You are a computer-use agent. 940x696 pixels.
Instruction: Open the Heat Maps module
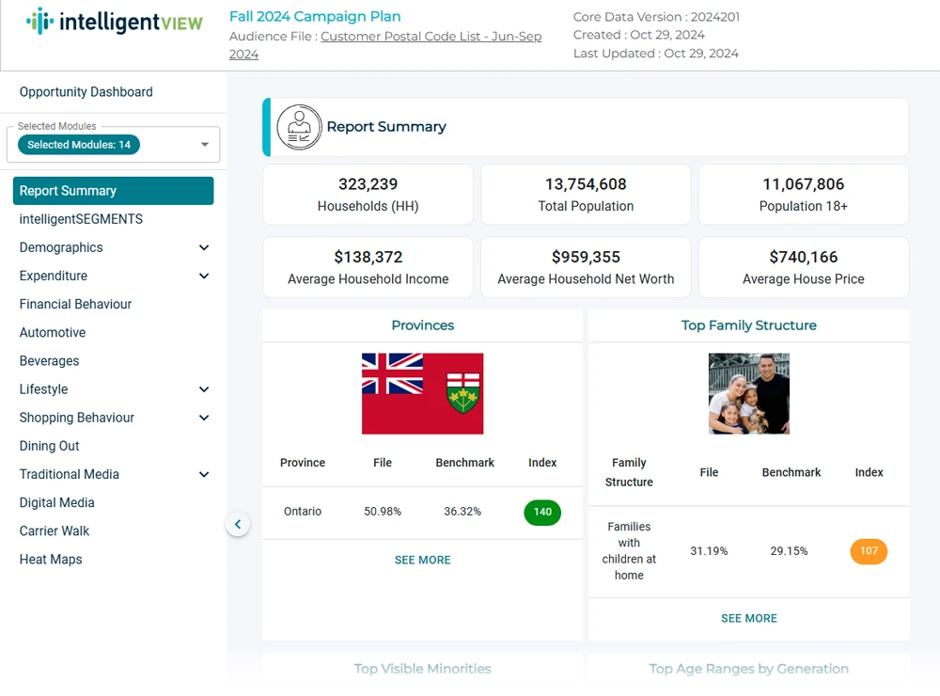coord(51,560)
